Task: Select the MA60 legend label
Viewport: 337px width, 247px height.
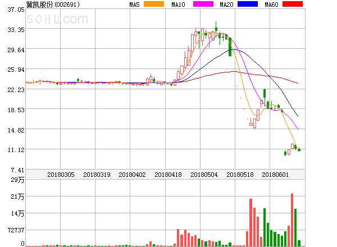Action: 271,4
